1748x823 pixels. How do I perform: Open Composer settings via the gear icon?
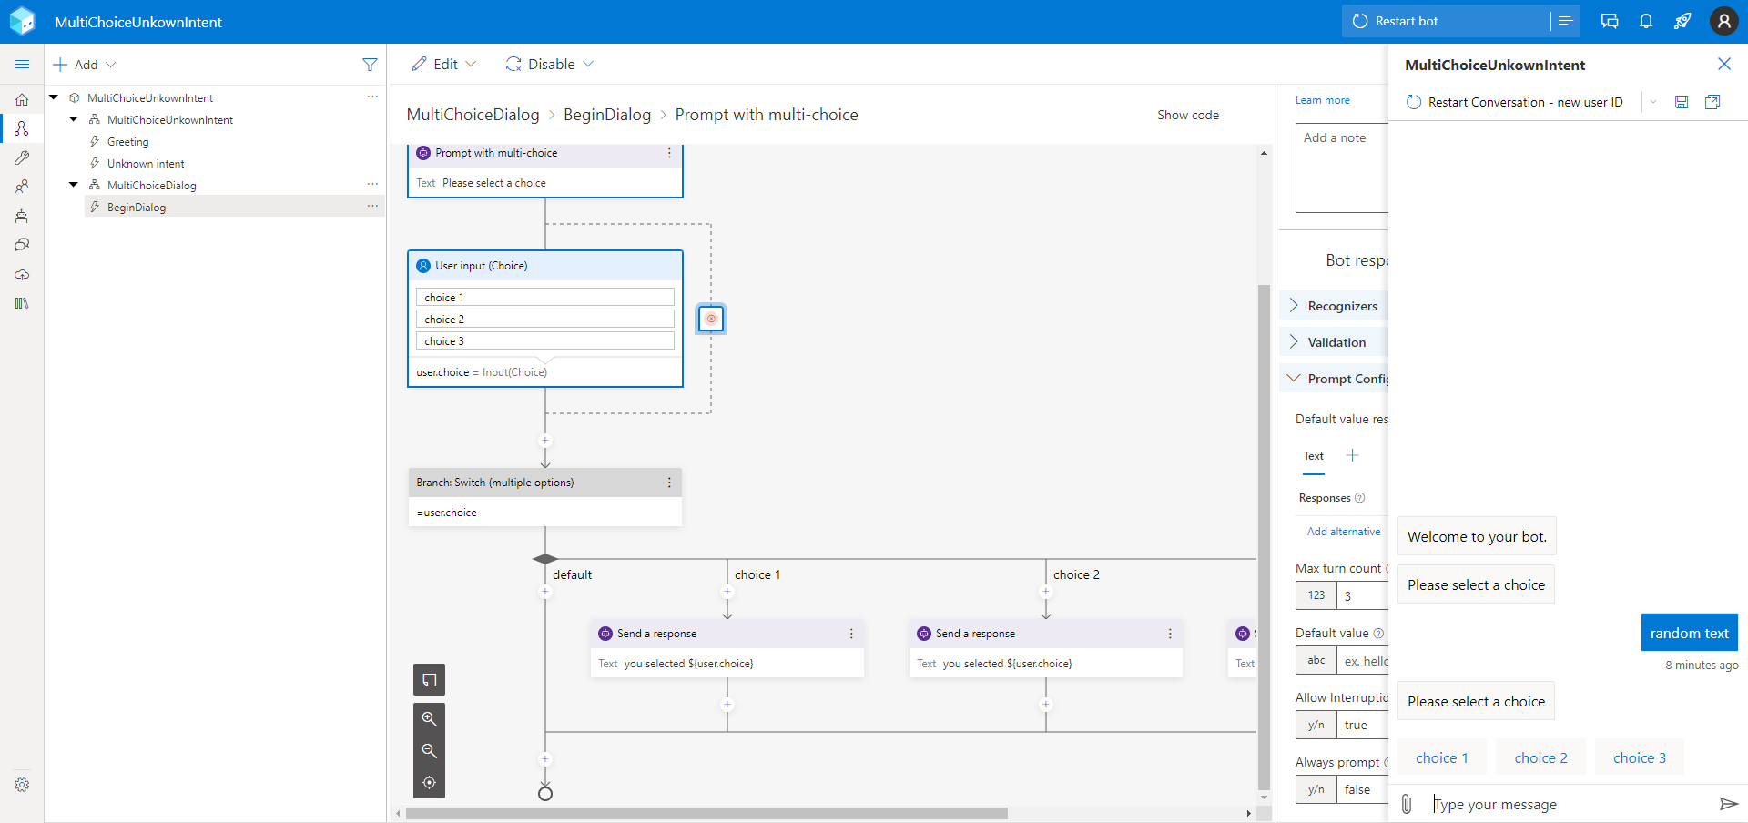[x=22, y=785]
